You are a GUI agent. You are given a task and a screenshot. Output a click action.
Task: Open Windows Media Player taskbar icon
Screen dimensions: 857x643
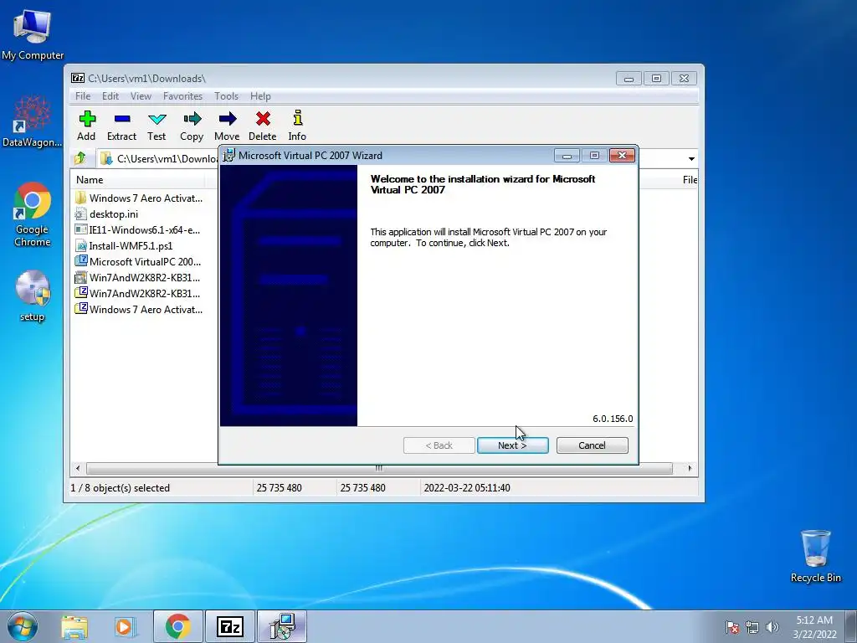125,626
